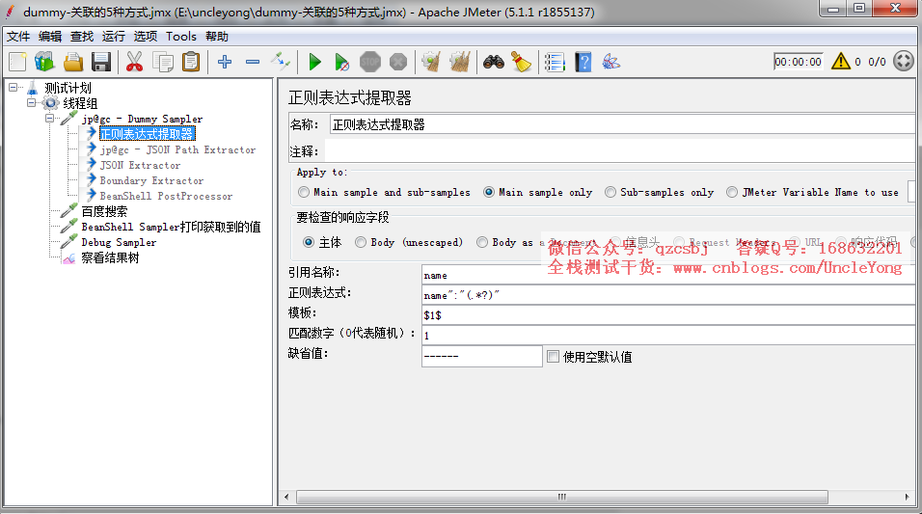Collapse all nodes with minus icon
922x514 pixels.
point(253,62)
